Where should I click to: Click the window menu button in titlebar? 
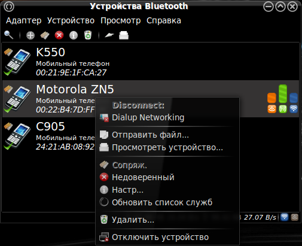[x=9, y=7]
